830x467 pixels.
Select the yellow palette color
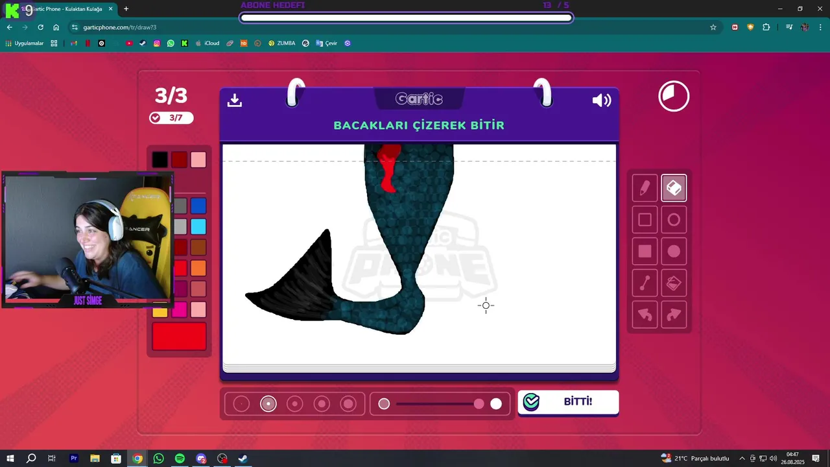click(x=160, y=312)
